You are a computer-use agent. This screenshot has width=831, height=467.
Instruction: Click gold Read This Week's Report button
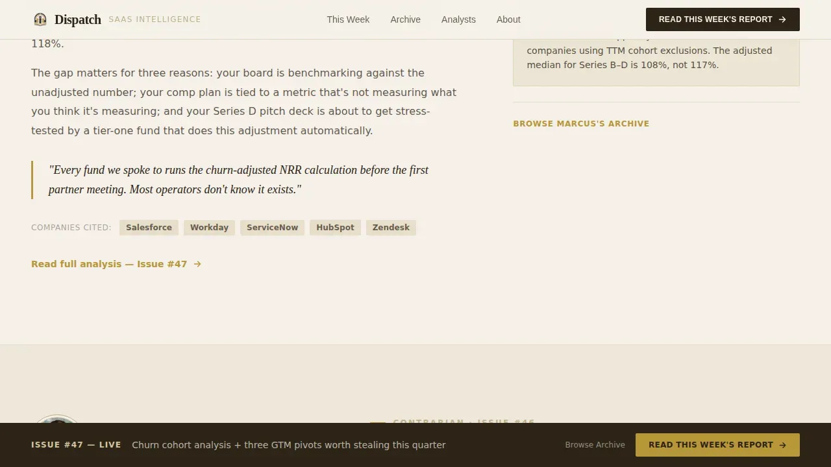[x=717, y=445]
